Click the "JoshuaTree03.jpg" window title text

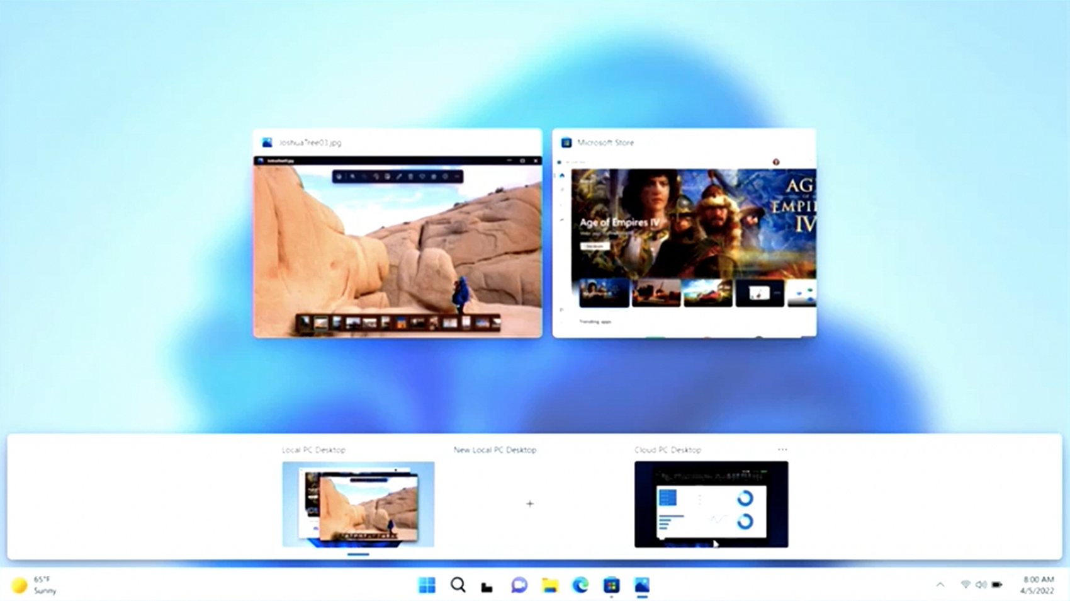click(310, 142)
